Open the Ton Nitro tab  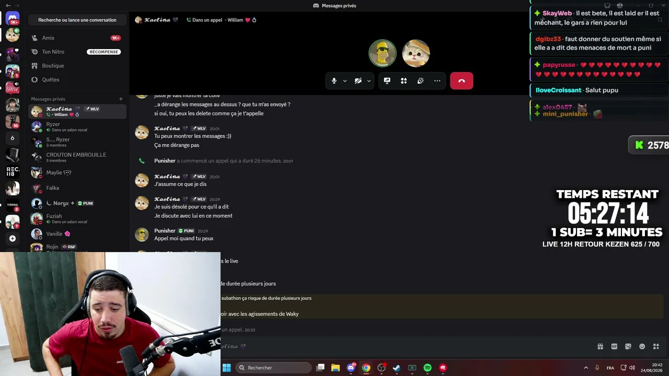[x=77, y=52]
